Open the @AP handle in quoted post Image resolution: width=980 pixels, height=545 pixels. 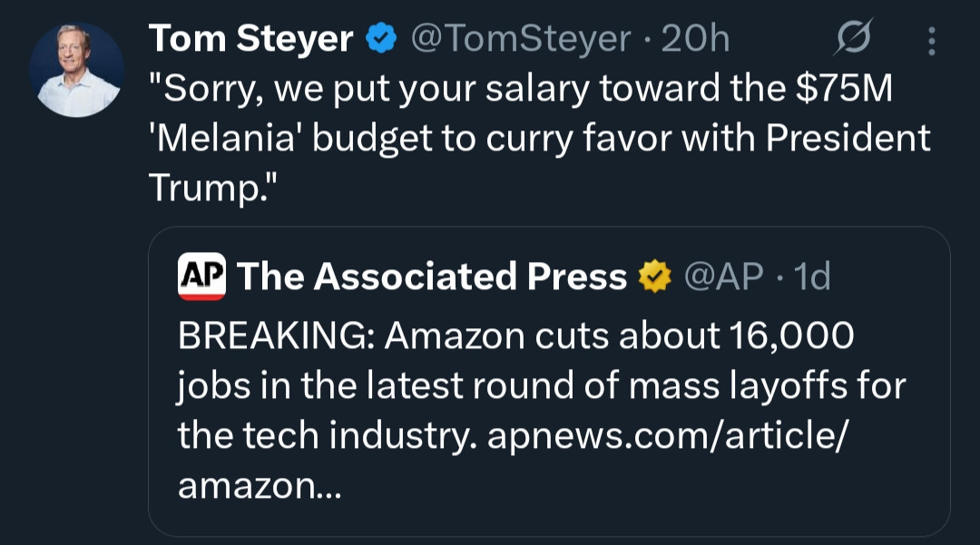click(x=723, y=277)
